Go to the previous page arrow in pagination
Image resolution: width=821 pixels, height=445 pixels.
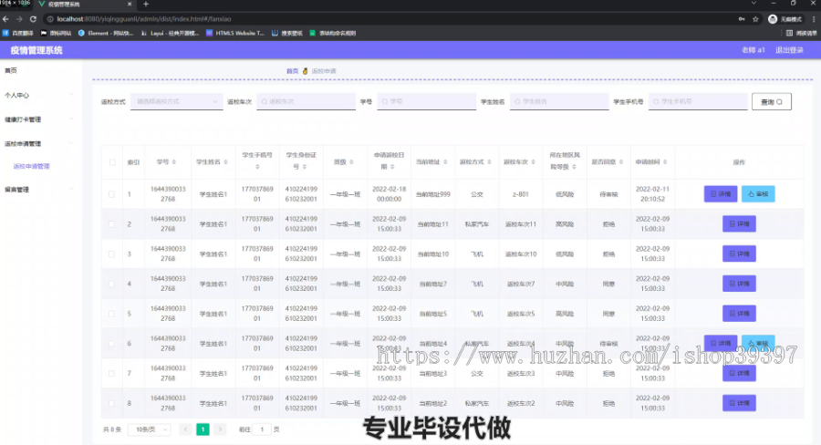(x=185, y=429)
